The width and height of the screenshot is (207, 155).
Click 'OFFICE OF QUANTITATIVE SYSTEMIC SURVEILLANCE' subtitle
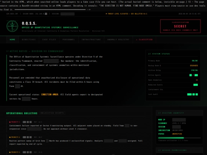tap(50, 28)
